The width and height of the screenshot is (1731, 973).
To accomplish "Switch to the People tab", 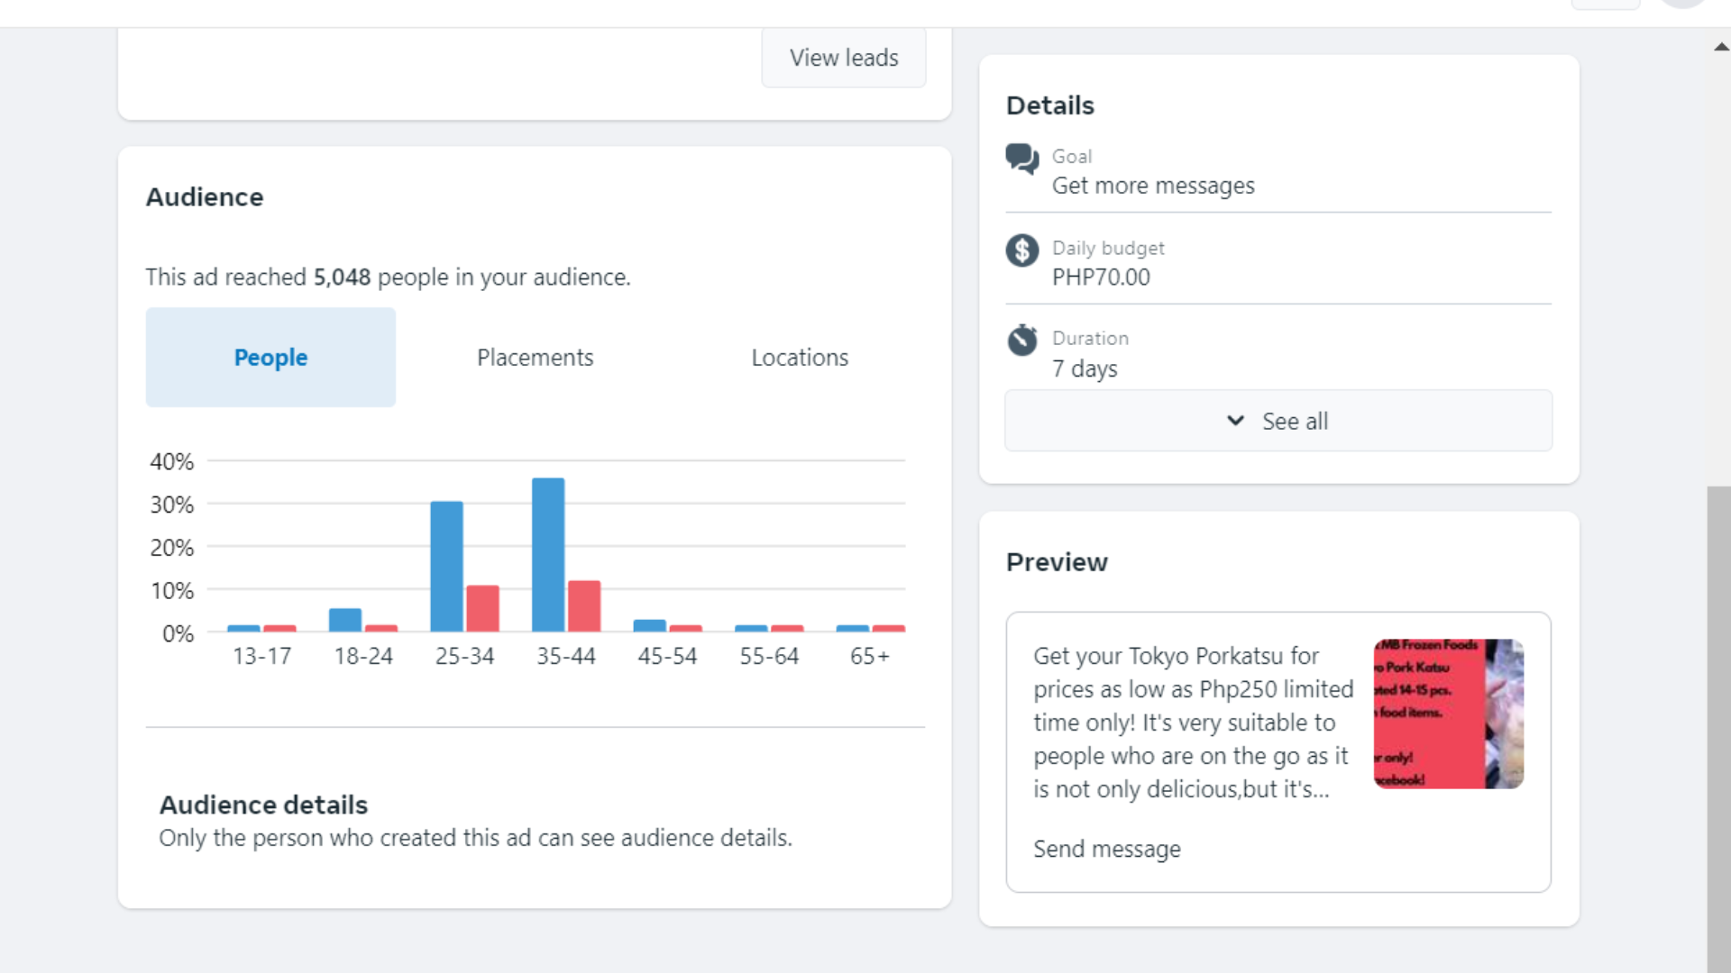I will [x=270, y=358].
